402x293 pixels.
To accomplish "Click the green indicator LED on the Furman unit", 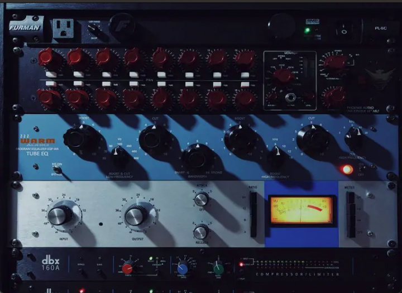I will tap(307, 30).
